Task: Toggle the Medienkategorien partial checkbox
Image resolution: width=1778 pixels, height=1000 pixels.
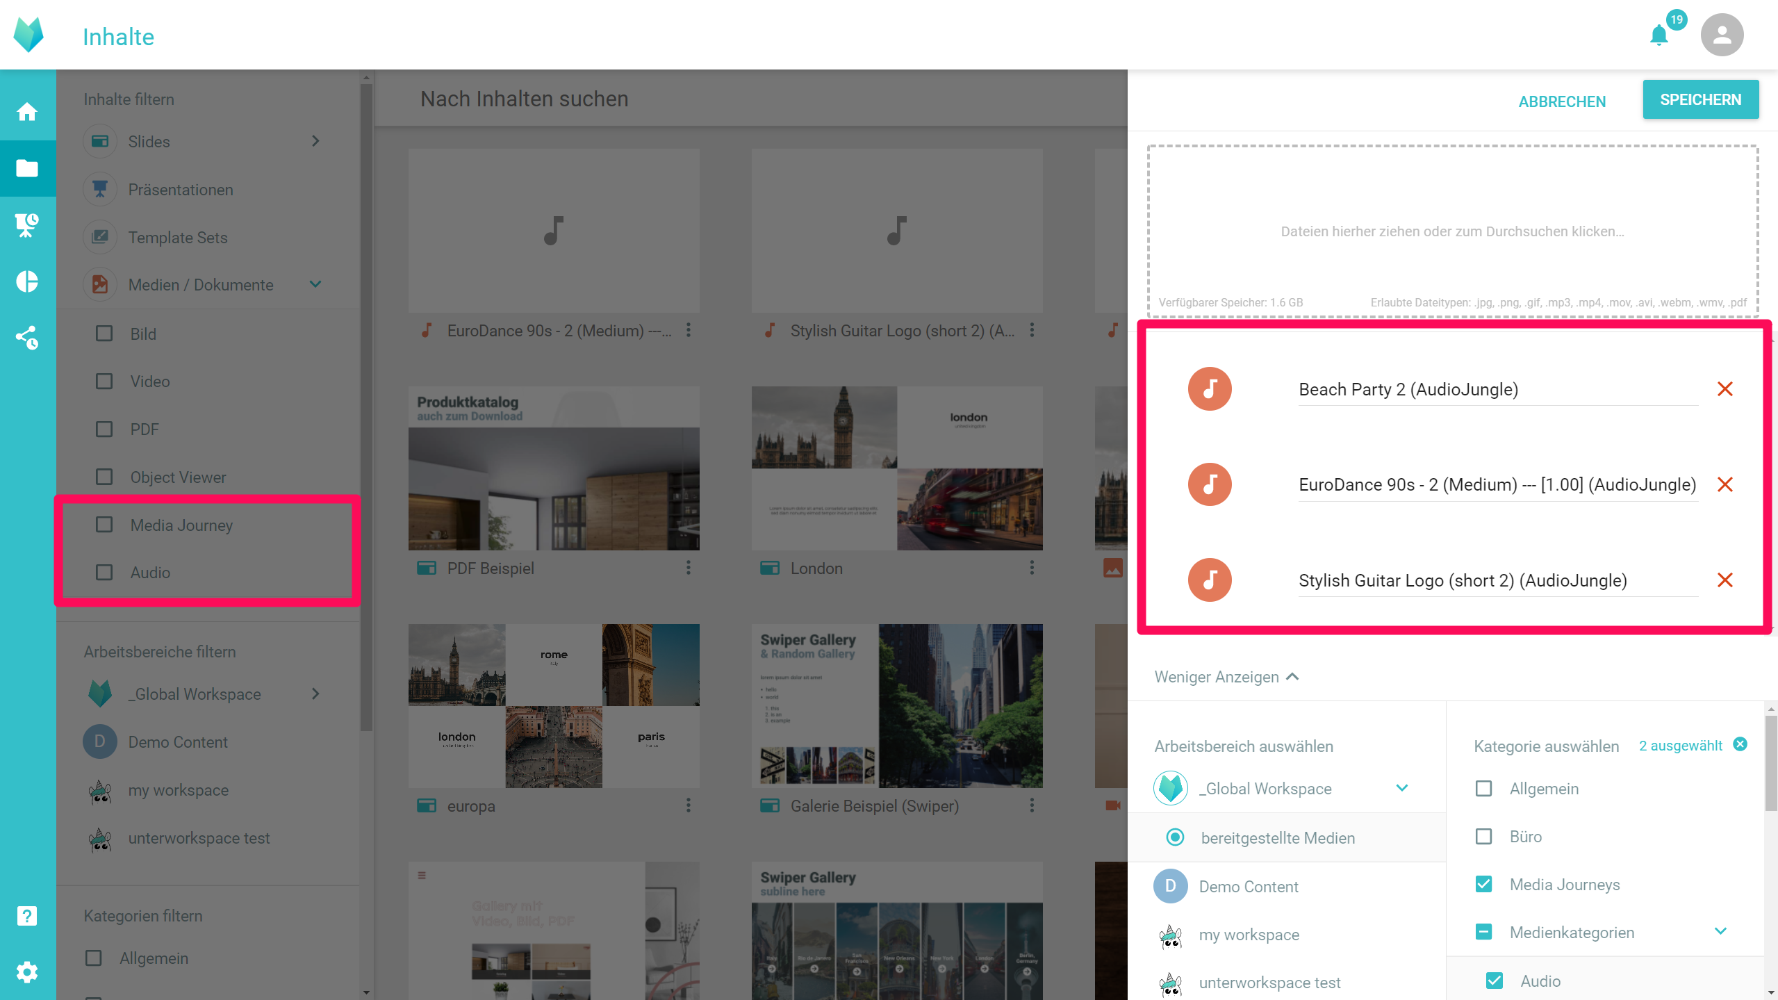Action: pyautogui.click(x=1483, y=932)
